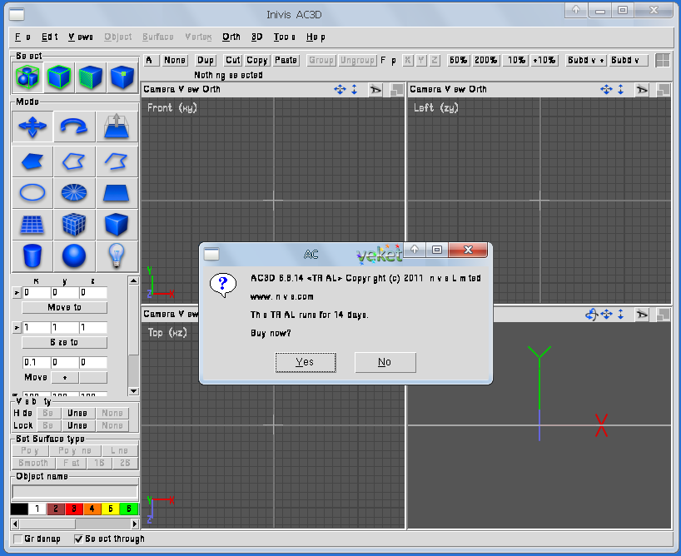Click the 200% scale button
This screenshot has width=681, height=556.
click(485, 61)
